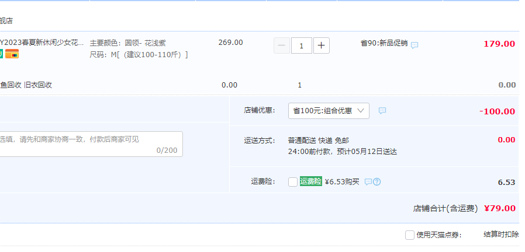Click the comment icon next to ¥6.53购买
This screenshot has height=252, width=525.
(368, 182)
